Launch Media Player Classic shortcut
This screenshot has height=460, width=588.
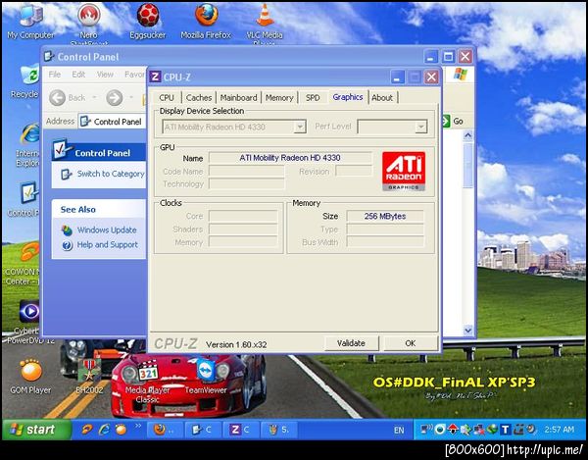[x=148, y=371]
